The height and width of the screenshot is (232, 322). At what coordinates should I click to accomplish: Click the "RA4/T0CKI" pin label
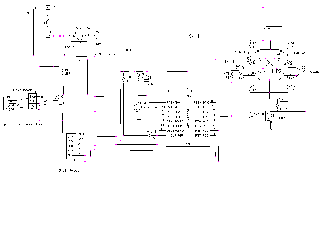[x=175, y=121]
